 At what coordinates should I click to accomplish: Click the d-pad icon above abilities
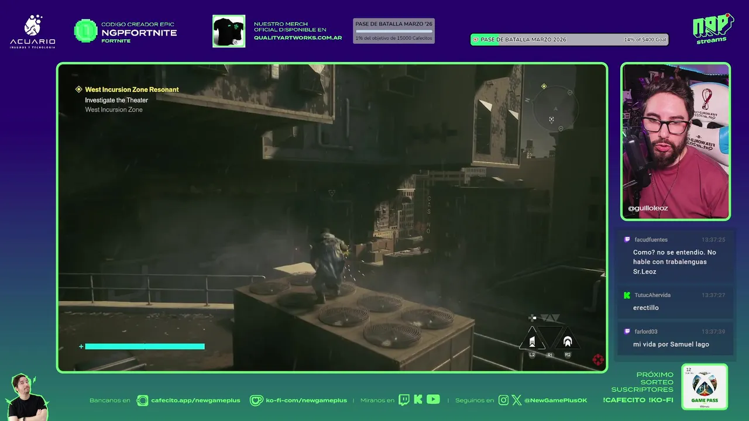532,318
